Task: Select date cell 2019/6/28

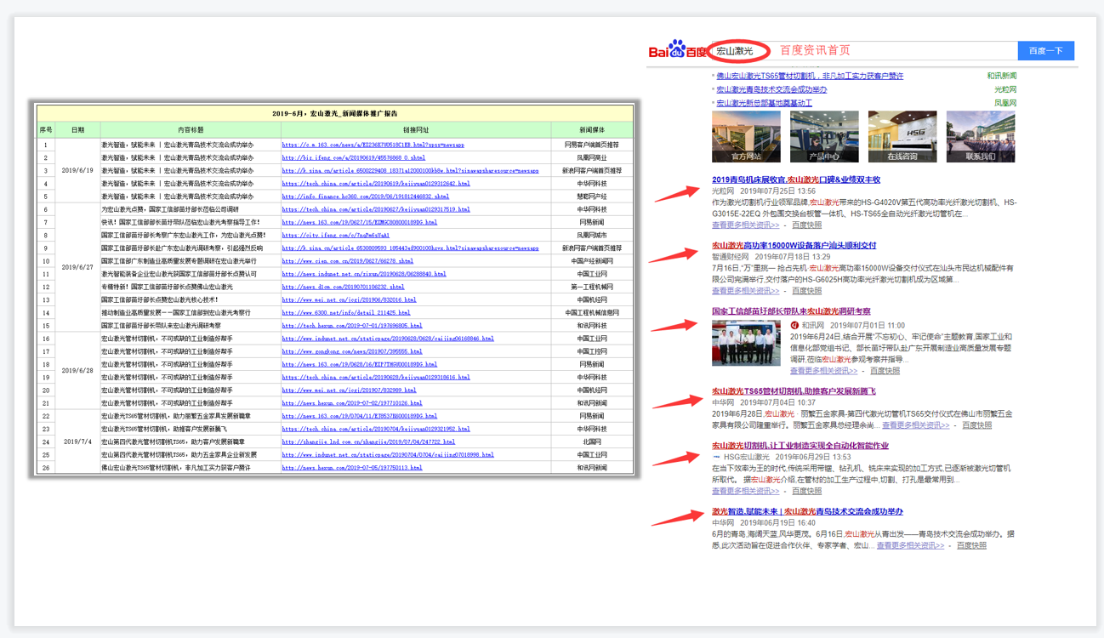Action: click(78, 371)
